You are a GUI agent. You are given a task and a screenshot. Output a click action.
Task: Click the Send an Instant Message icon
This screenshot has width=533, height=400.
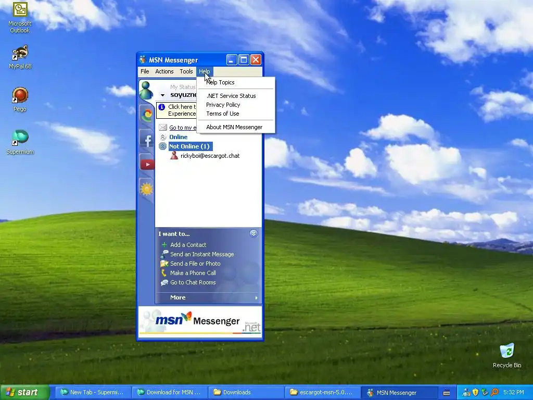coord(164,254)
